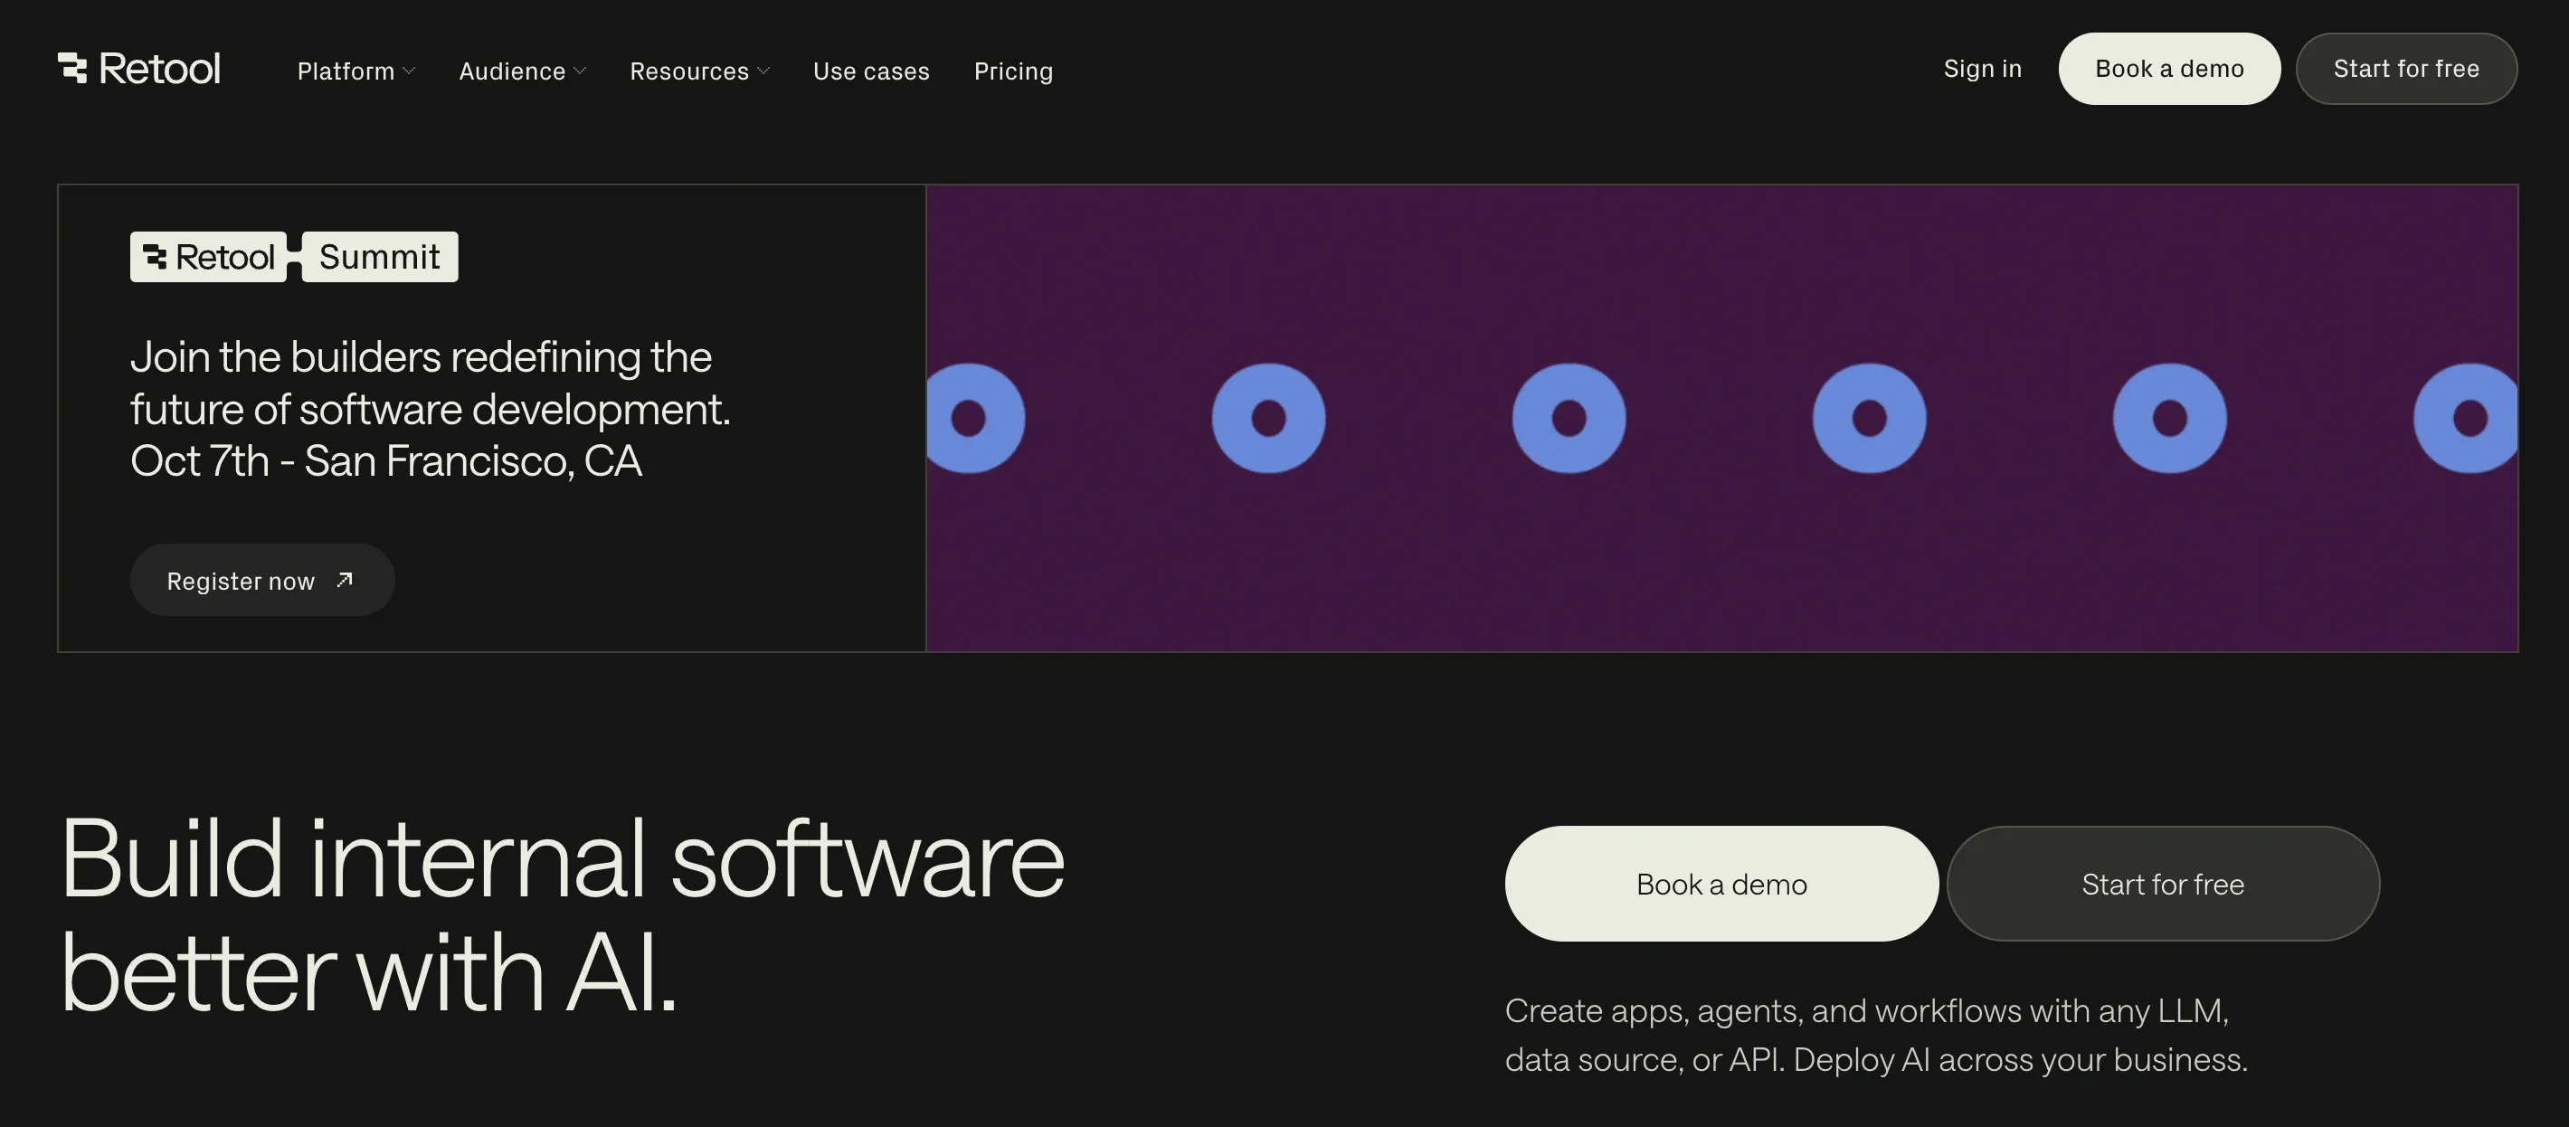Expand the Resources navigation menu
This screenshot has height=1127, width=2569.
click(x=699, y=71)
